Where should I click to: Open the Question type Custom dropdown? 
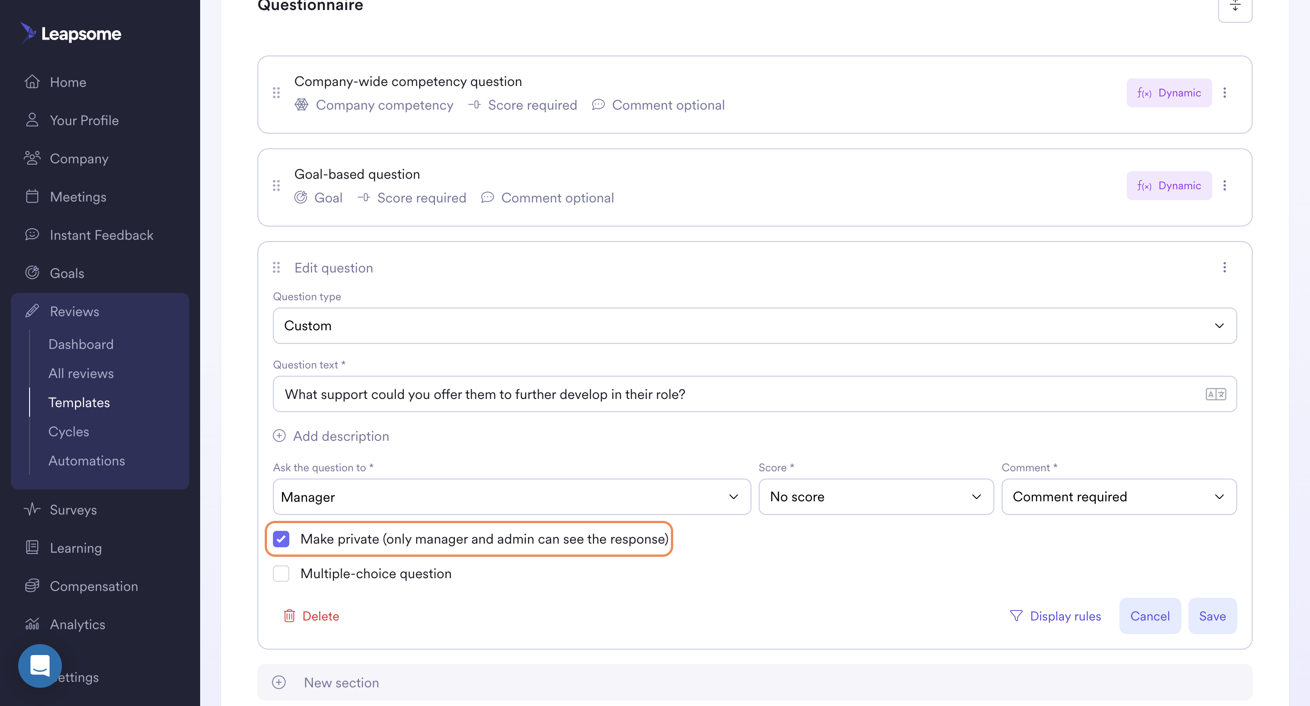point(755,326)
